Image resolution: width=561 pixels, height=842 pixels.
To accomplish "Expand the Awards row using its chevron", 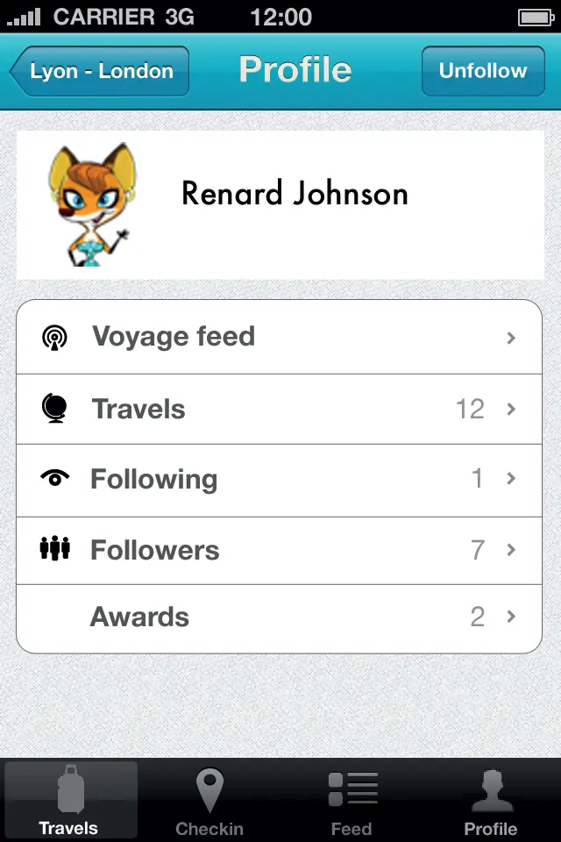I will tap(511, 617).
